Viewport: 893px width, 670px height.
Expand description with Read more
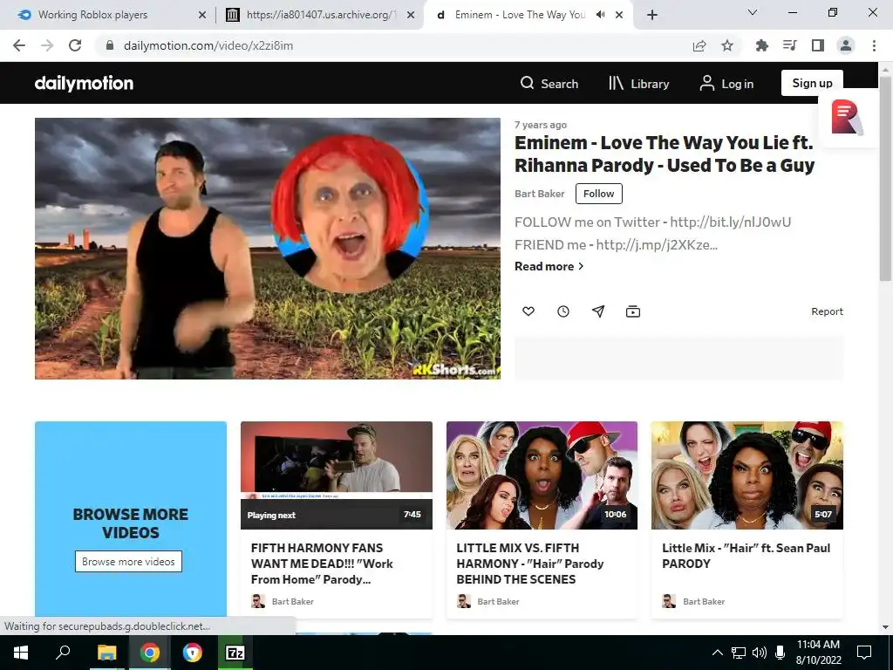tap(549, 266)
